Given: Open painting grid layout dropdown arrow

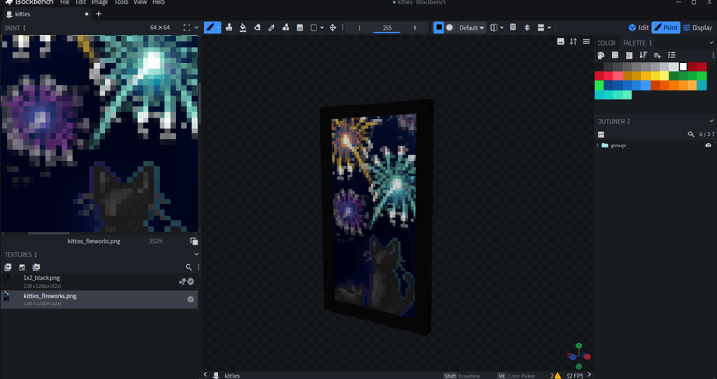Looking at the screenshot, I should [x=549, y=28].
